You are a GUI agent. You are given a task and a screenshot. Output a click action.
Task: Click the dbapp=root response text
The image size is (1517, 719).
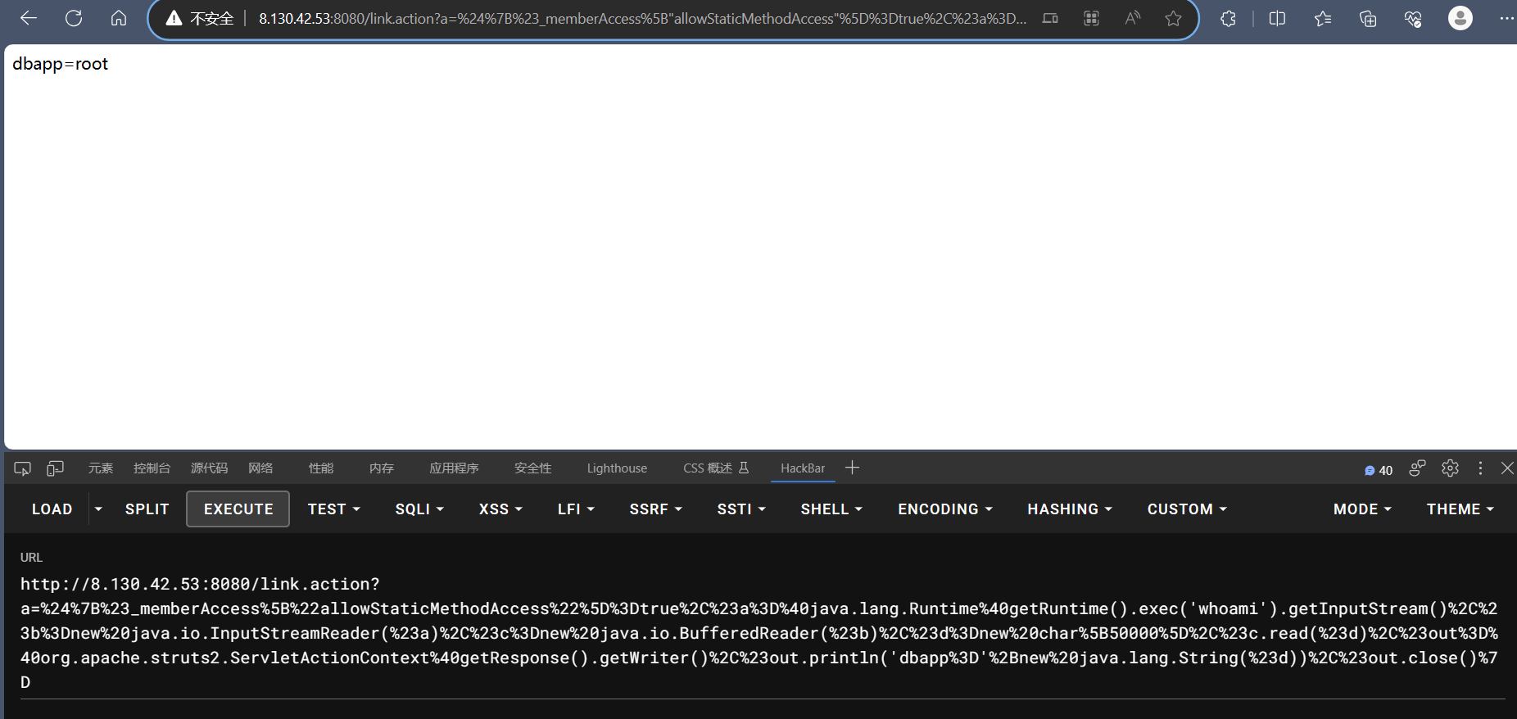60,64
